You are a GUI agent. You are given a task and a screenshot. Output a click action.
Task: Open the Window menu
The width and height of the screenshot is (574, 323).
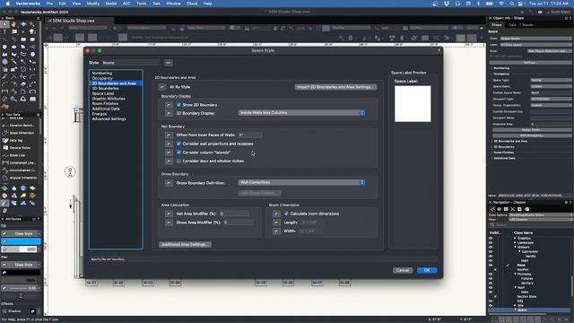(173, 4)
